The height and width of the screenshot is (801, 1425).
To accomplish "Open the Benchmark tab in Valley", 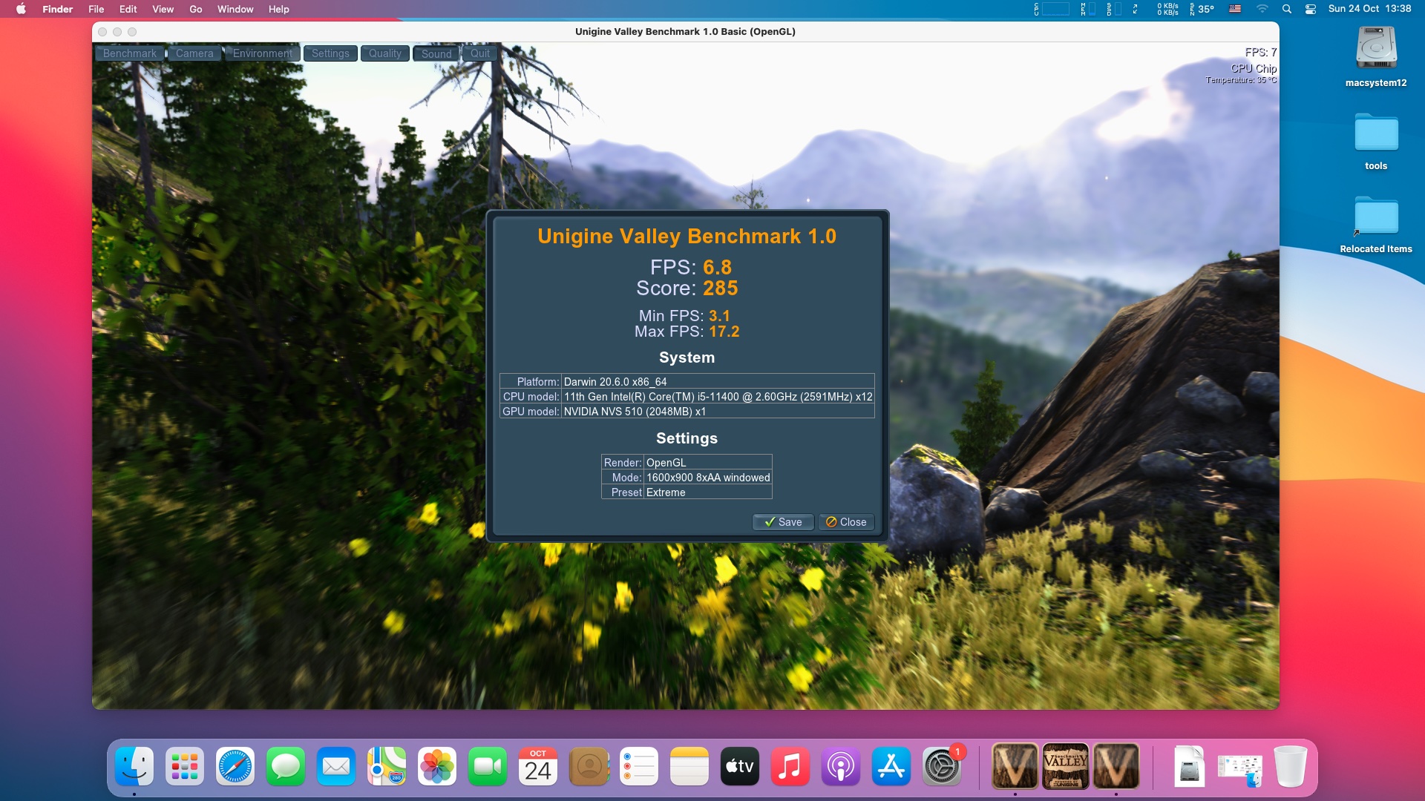I will [130, 53].
